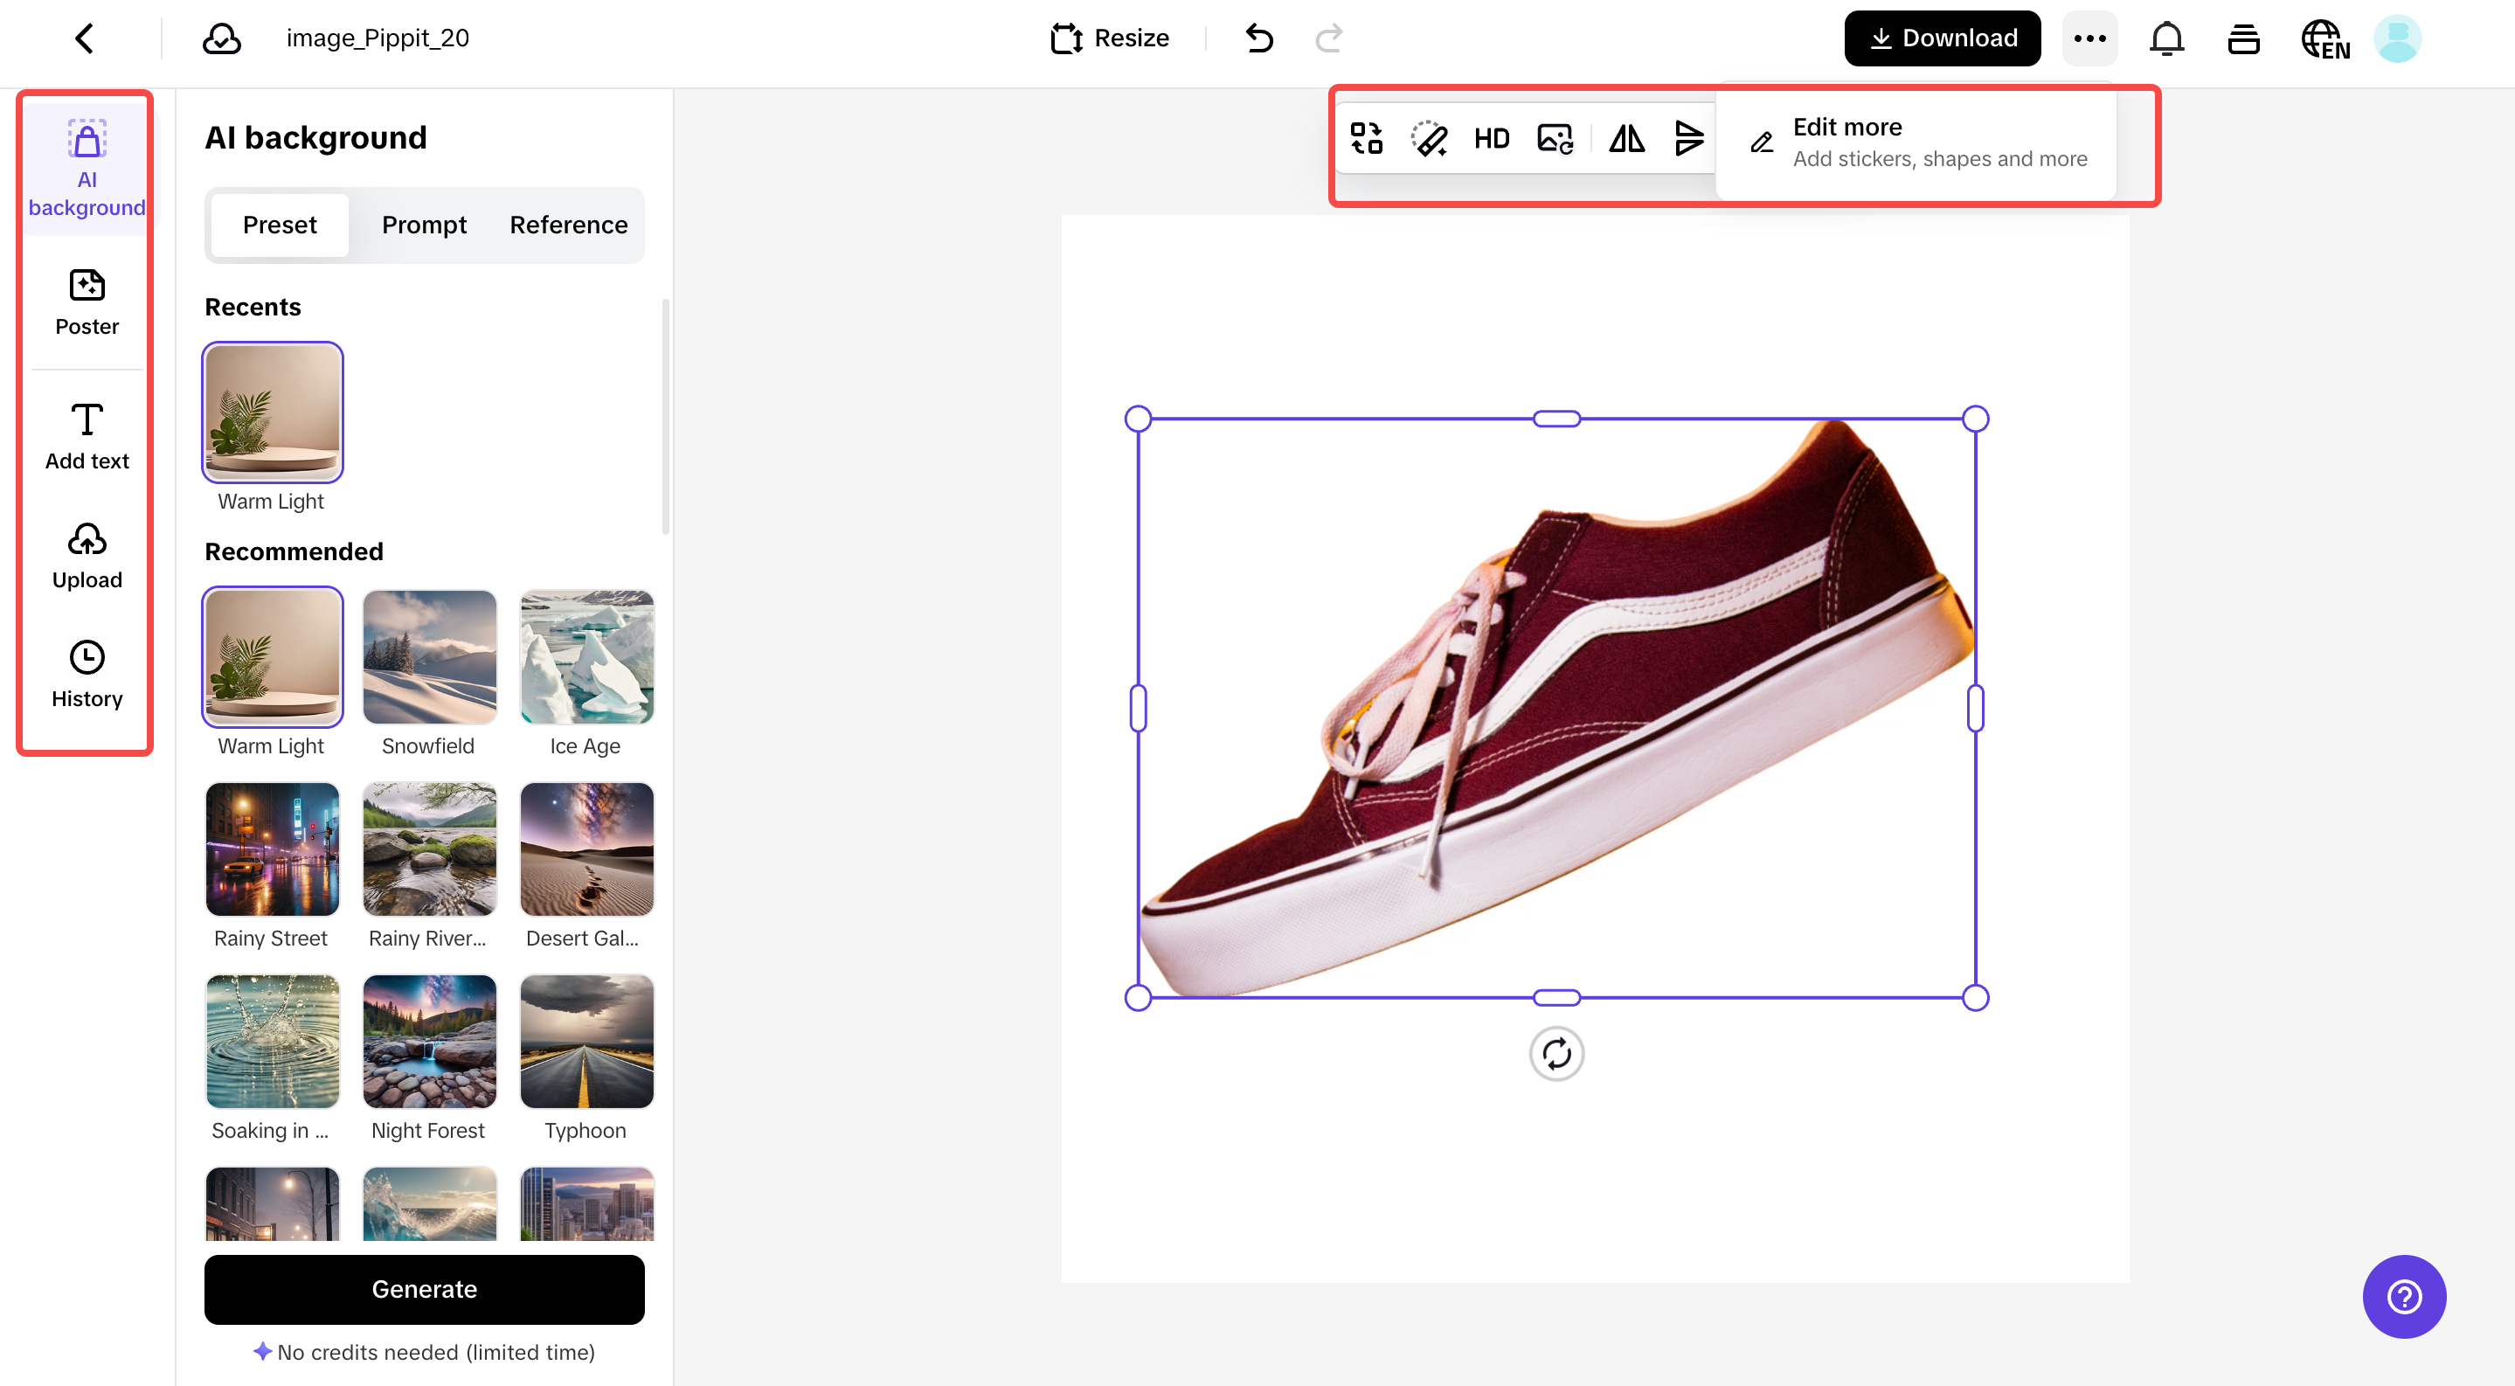Click Edit more to add stickers and shapes
2515x1386 pixels.
pyautogui.click(x=1918, y=142)
